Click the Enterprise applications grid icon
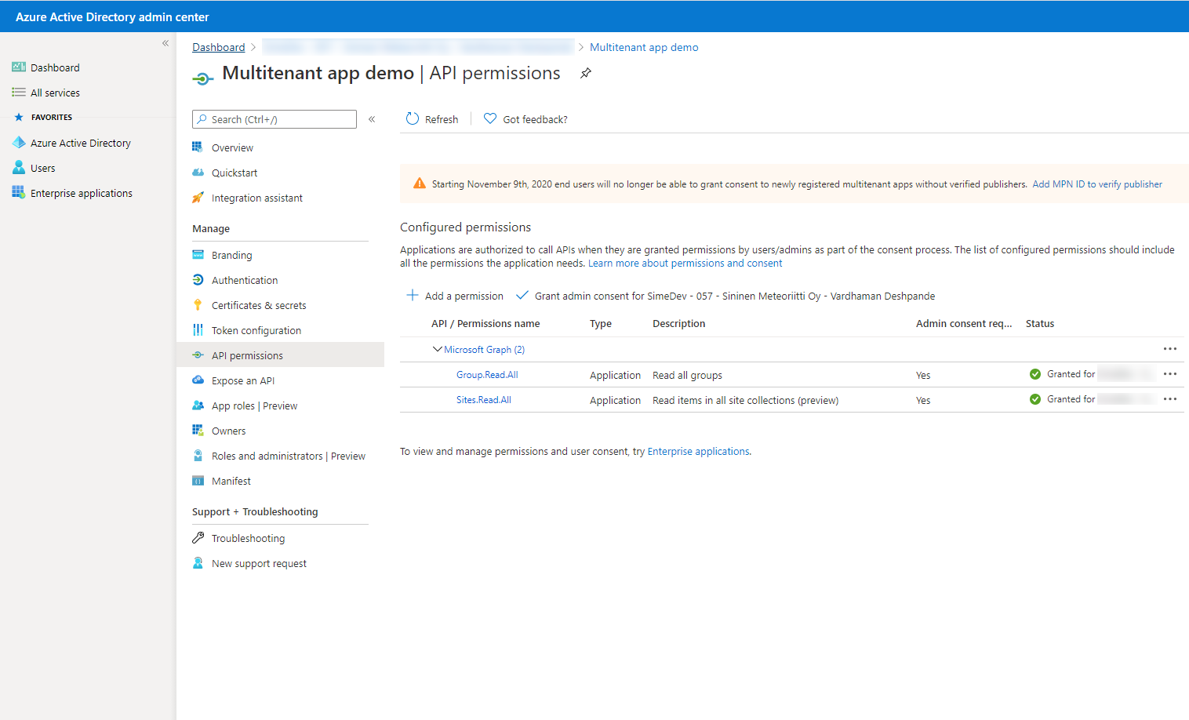This screenshot has width=1189, height=720. coord(19,193)
